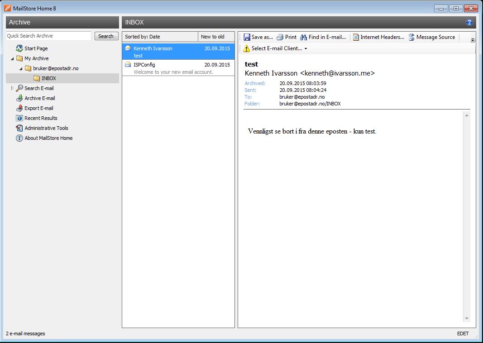
Task: Open Start Page in the tree
Action: tap(36, 48)
